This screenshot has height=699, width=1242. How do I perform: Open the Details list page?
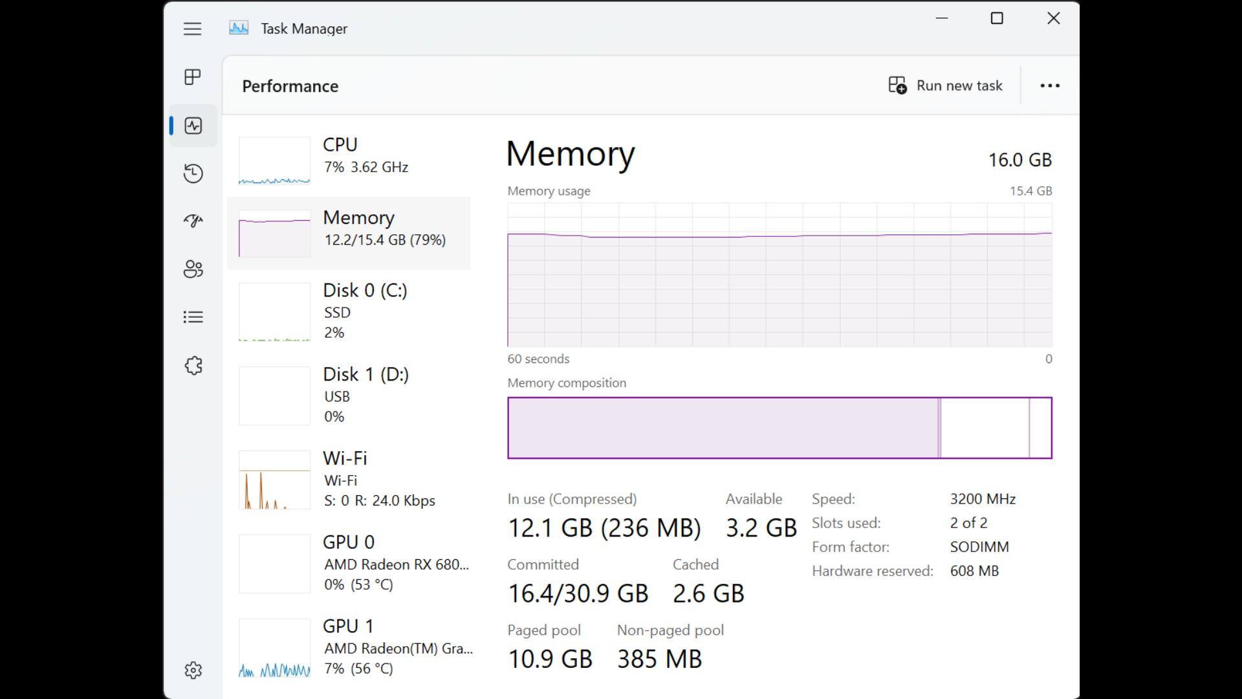(x=193, y=317)
